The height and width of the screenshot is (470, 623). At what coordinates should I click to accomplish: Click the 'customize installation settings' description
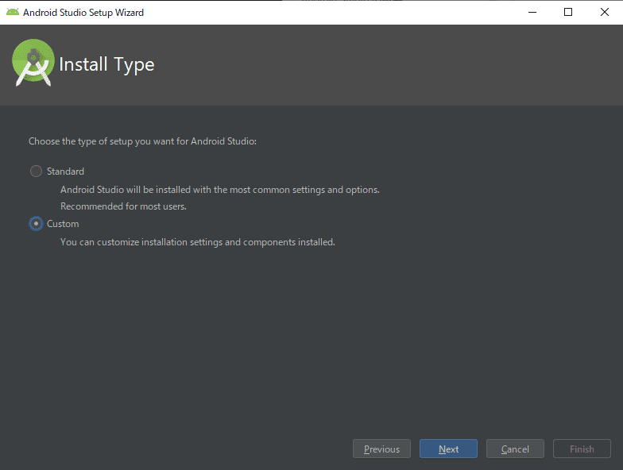click(197, 242)
